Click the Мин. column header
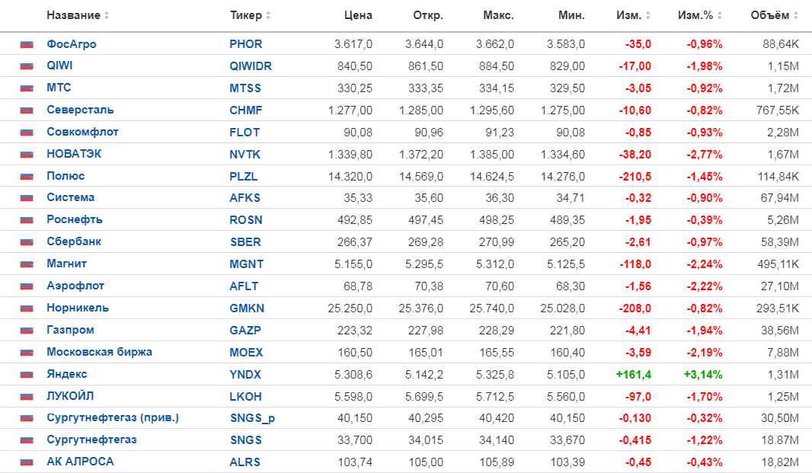Screen dimensions: 812x473 [571, 15]
